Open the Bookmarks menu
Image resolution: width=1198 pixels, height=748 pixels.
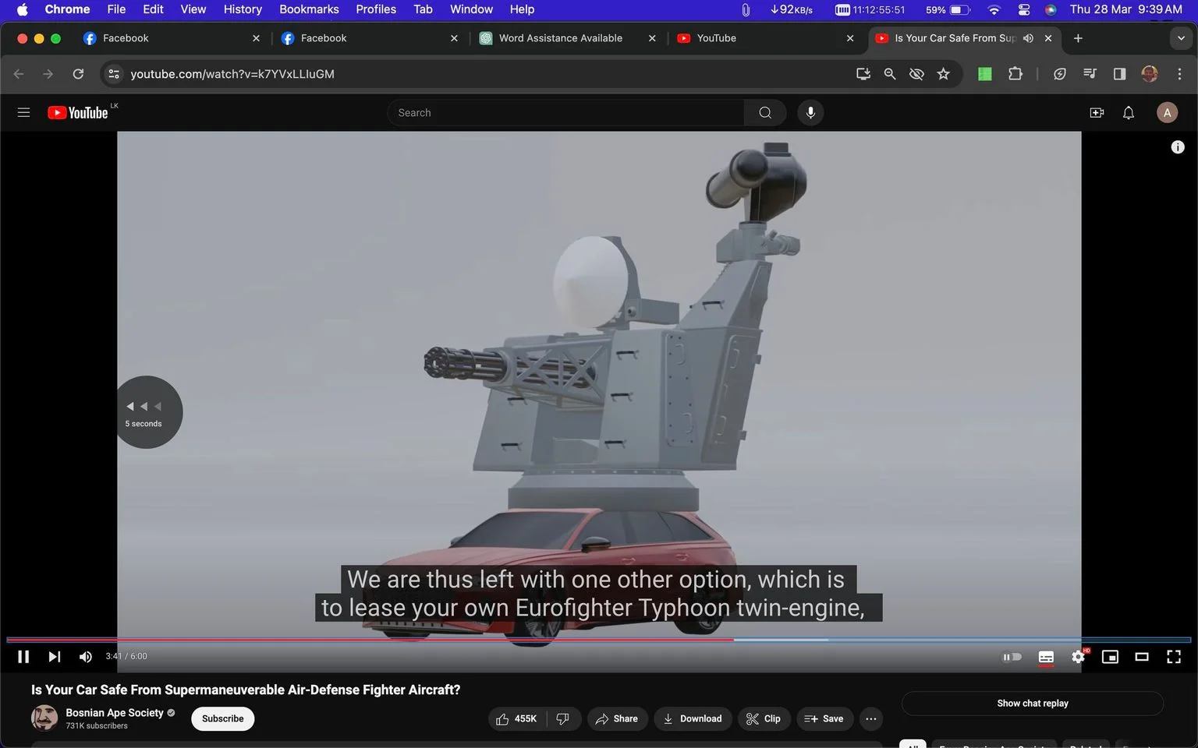[x=309, y=9]
